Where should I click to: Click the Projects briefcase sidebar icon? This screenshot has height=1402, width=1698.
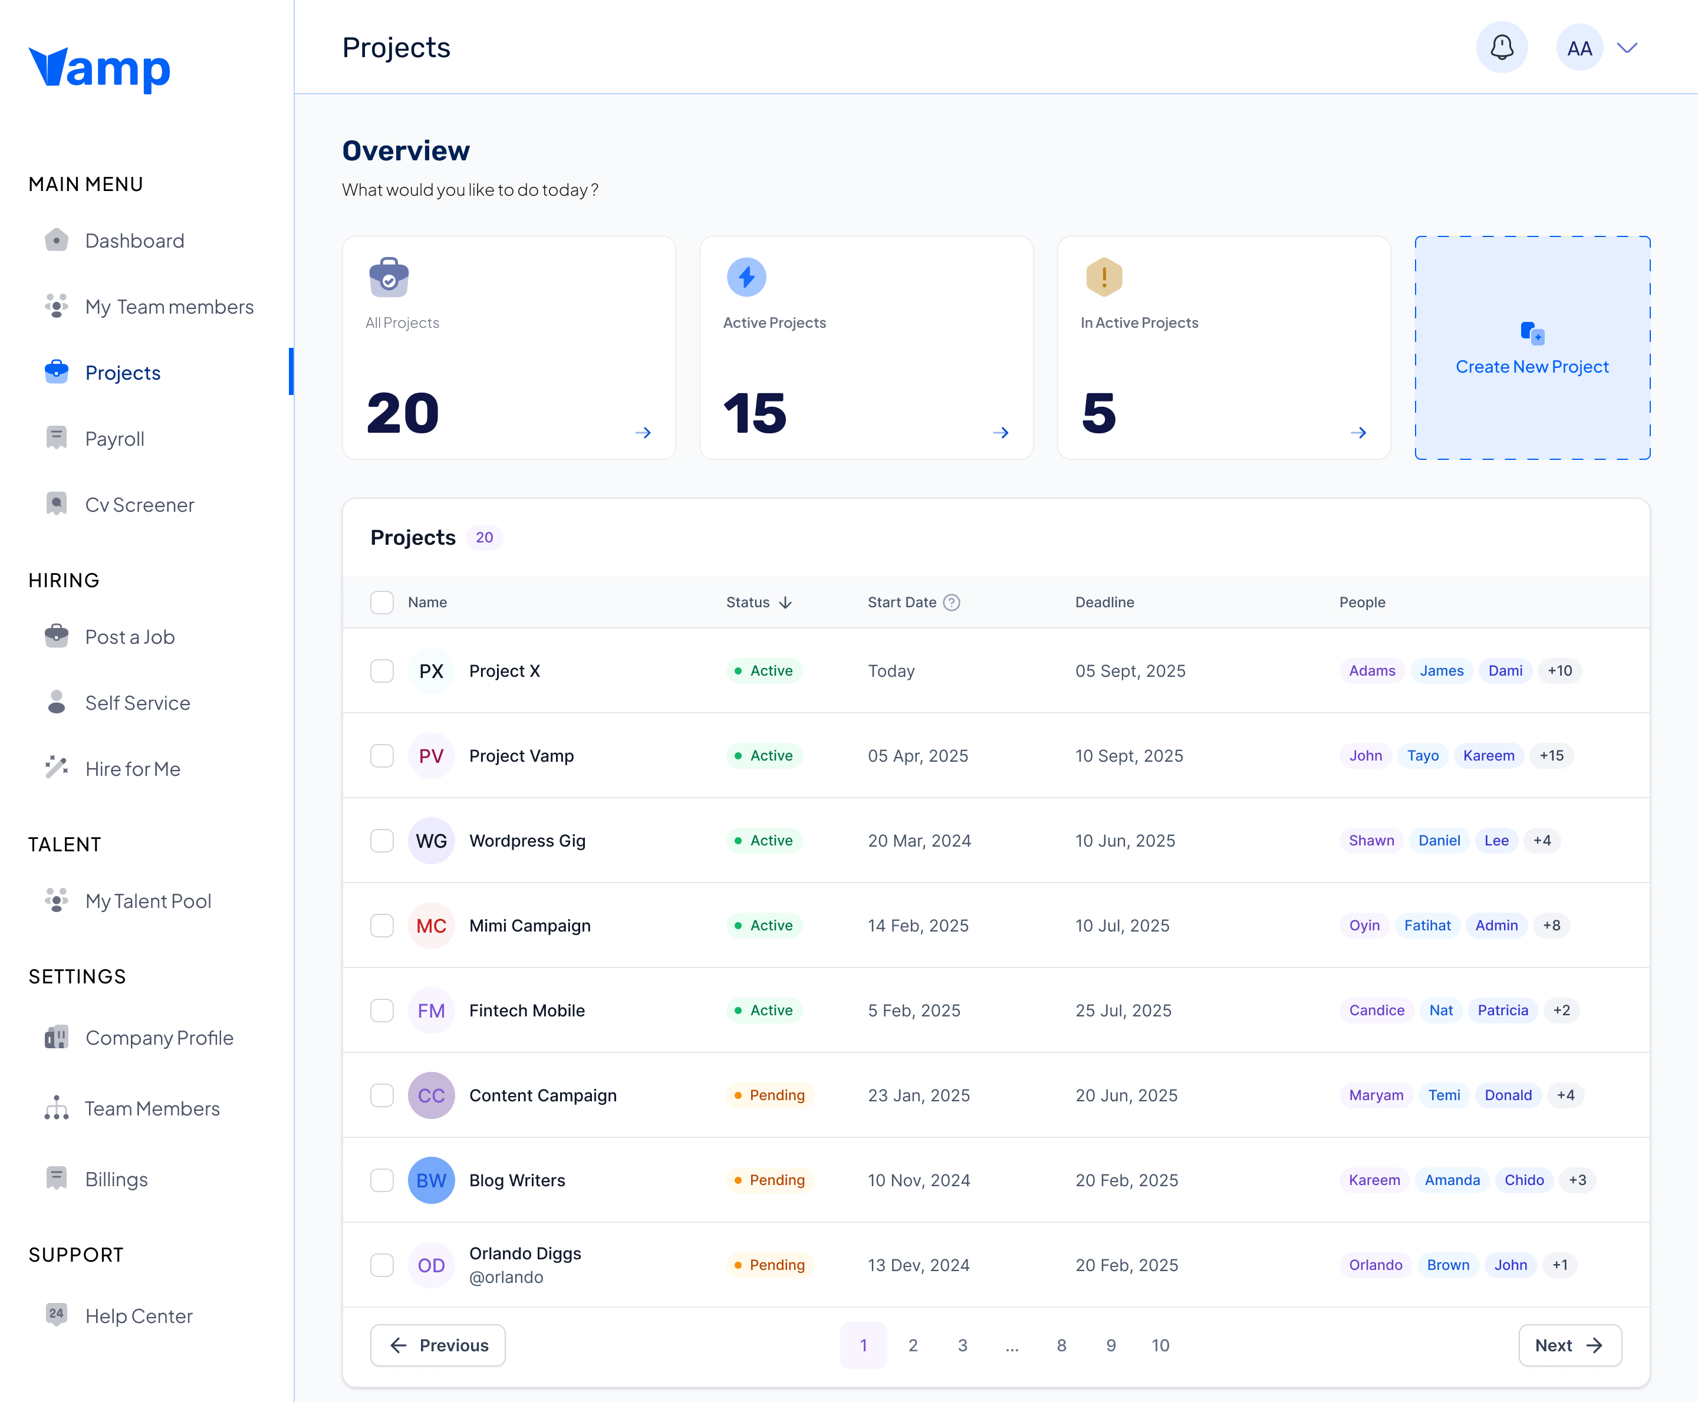(x=57, y=371)
